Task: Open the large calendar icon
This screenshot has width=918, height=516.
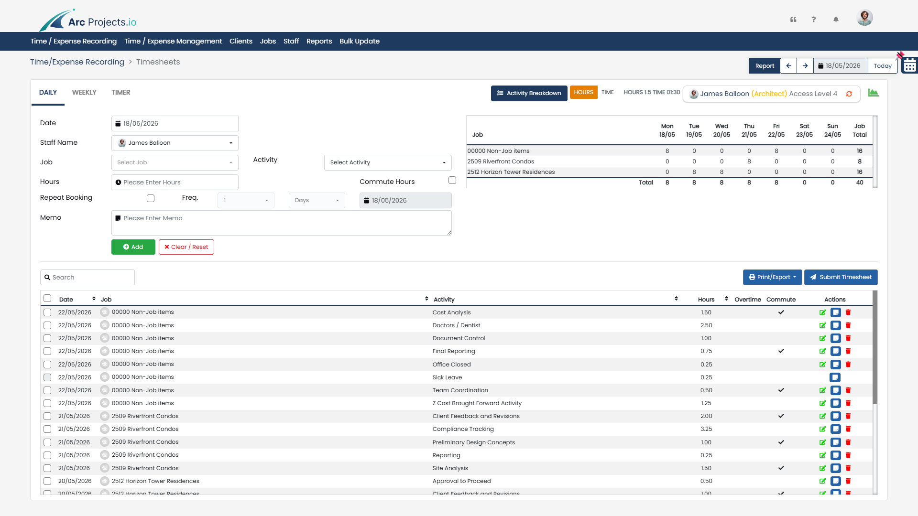Action: (x=910, y=65)
